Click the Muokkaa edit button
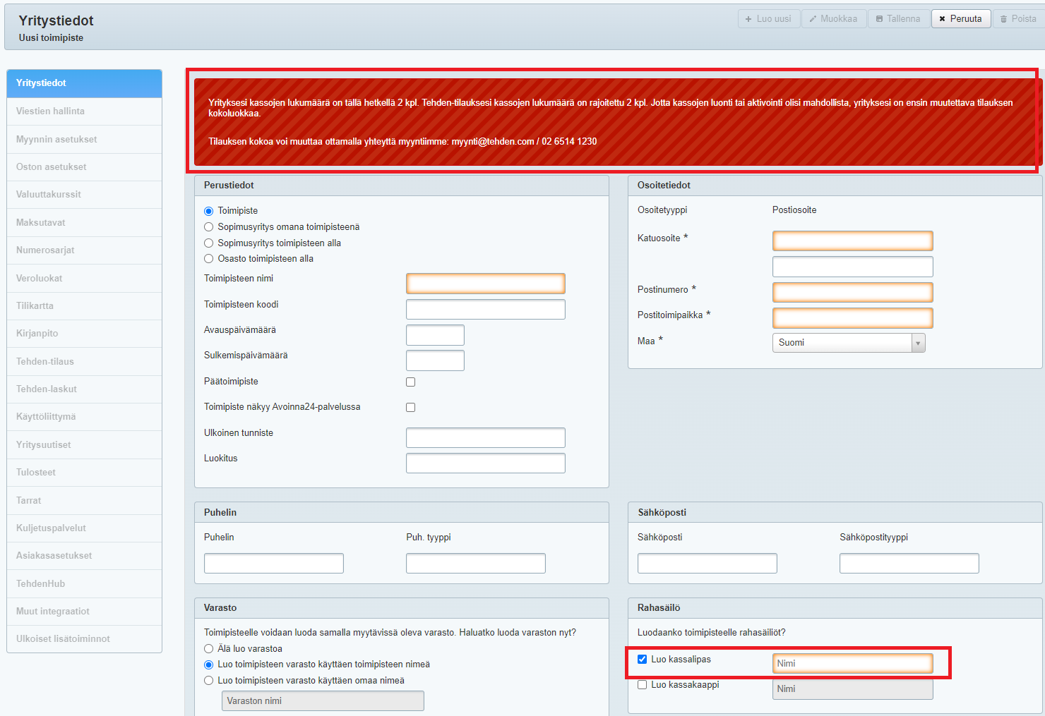 click(x=833, y=19)
